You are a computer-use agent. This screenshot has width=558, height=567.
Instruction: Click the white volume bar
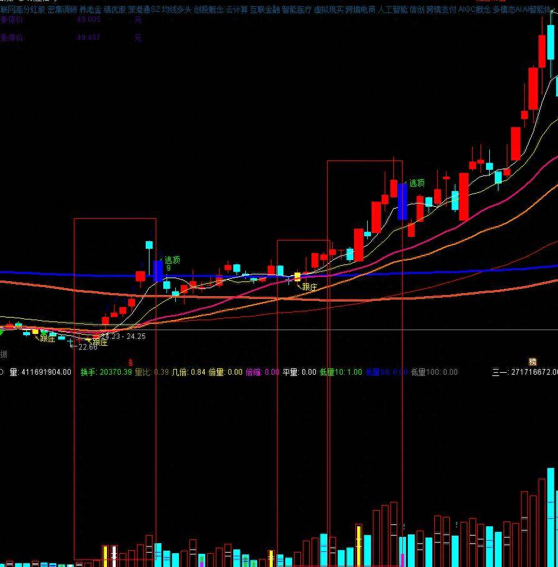(x=114, y=556)
